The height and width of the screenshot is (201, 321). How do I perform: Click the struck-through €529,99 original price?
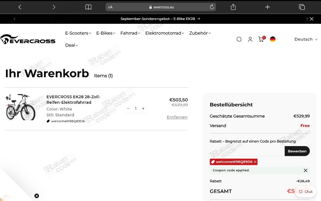tap(180, 105)
